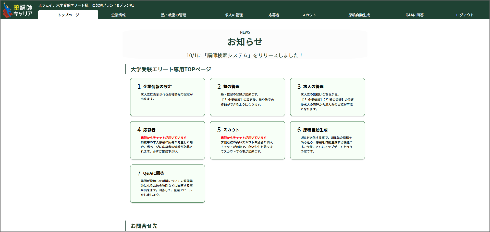Screen dimensions: 490x232
Task: Open the トップページ tab
Action: (x=68, y=15)
